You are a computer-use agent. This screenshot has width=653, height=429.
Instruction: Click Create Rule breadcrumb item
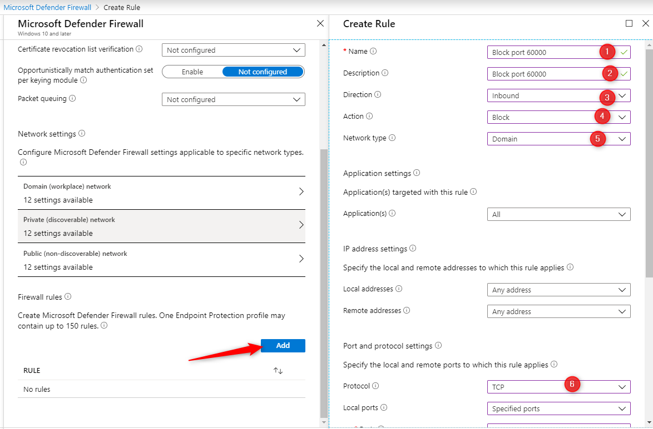pos(122,7)
